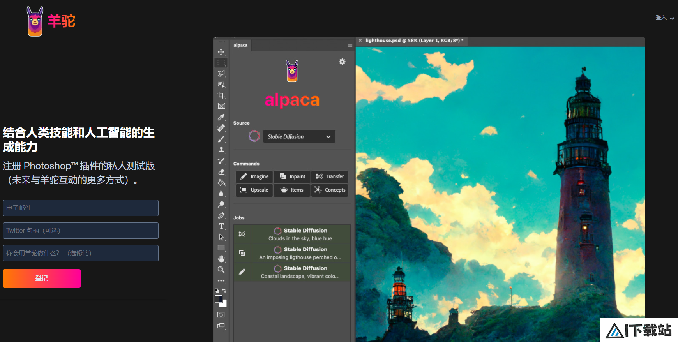Click the 登入 login link
The height and width of the screenshot is (342, 678).
tap(665, 18)
